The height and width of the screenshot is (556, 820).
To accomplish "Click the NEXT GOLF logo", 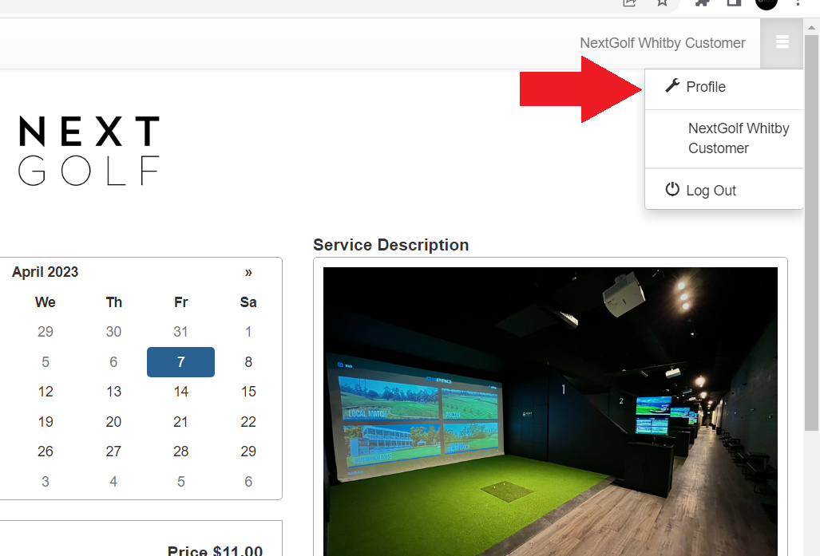I will pos(89,151).
